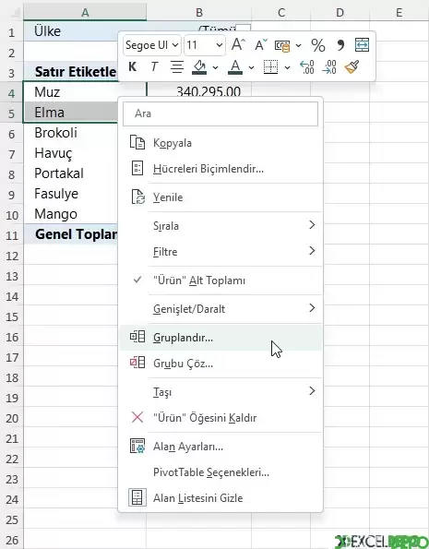Open Hücreleri Biçimlendir... menu entry
Viewport: 429px width, 549px height.
click(220, 169)
